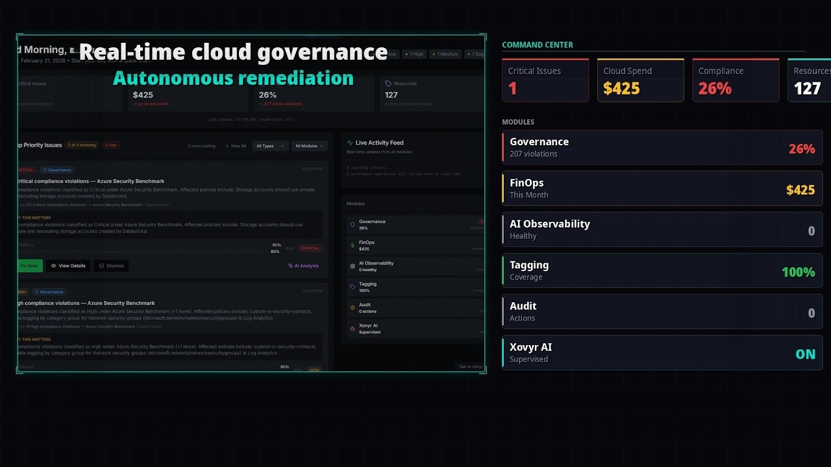The image size is (831, 467).
Task: Click the Talk to Xovyr chat bar
Action: (470, 366)
